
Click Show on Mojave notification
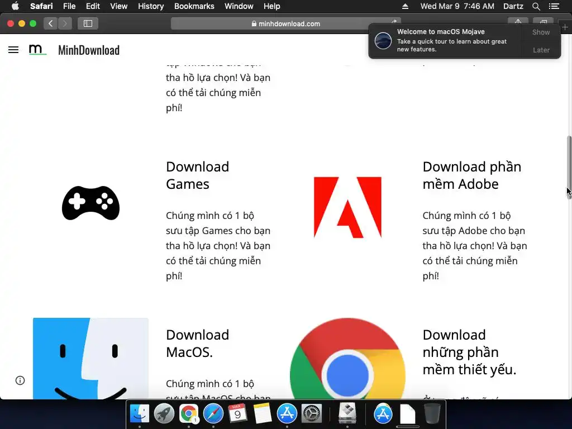(x=541, y=32)
